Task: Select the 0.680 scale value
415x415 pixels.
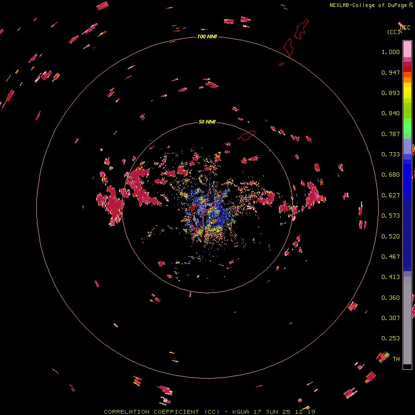Action: coord(391,175)
